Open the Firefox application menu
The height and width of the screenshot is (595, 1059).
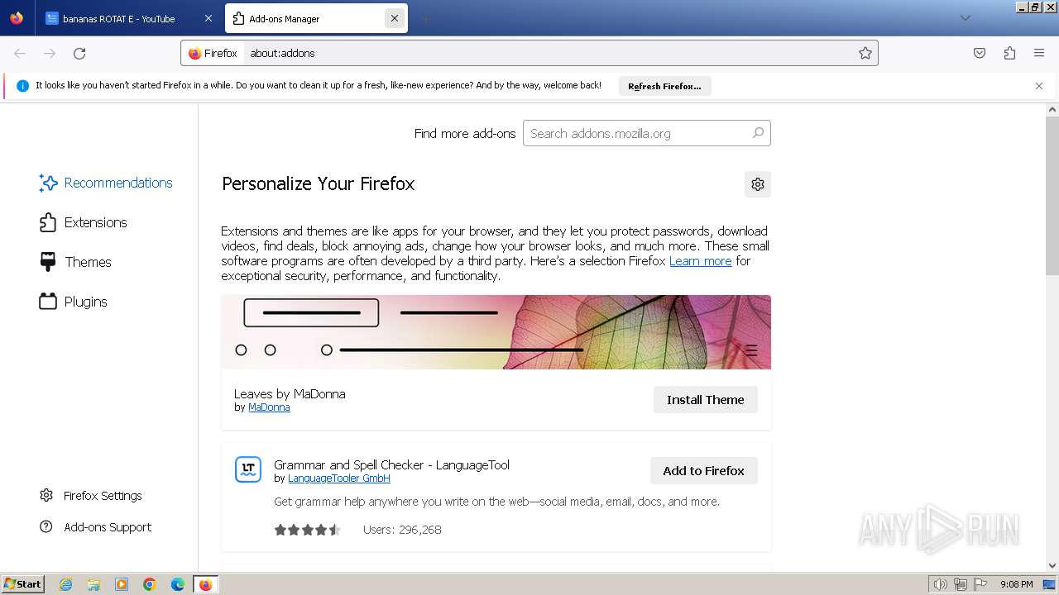(x=1039, y=53)
